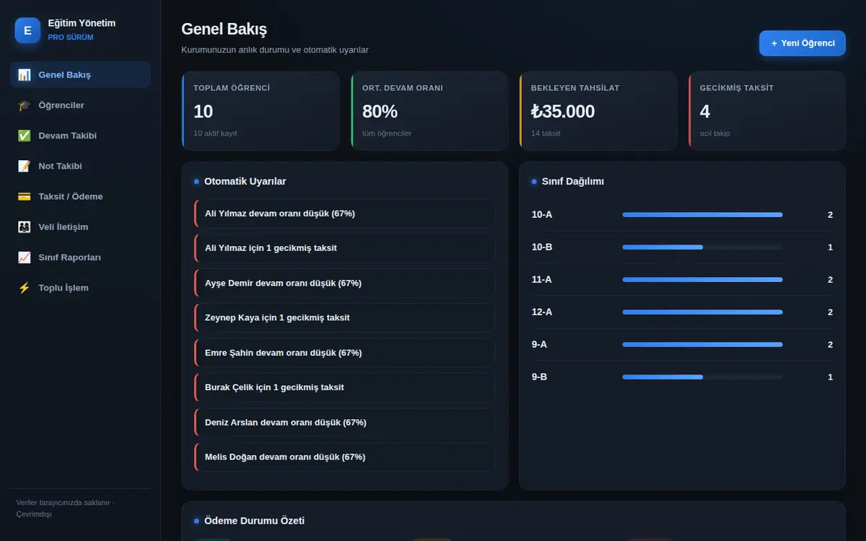Open the Ort. Devam Oranı stat card
This screenshot has width=866, height=541.
pyautogui.click(x=429, y=110)
